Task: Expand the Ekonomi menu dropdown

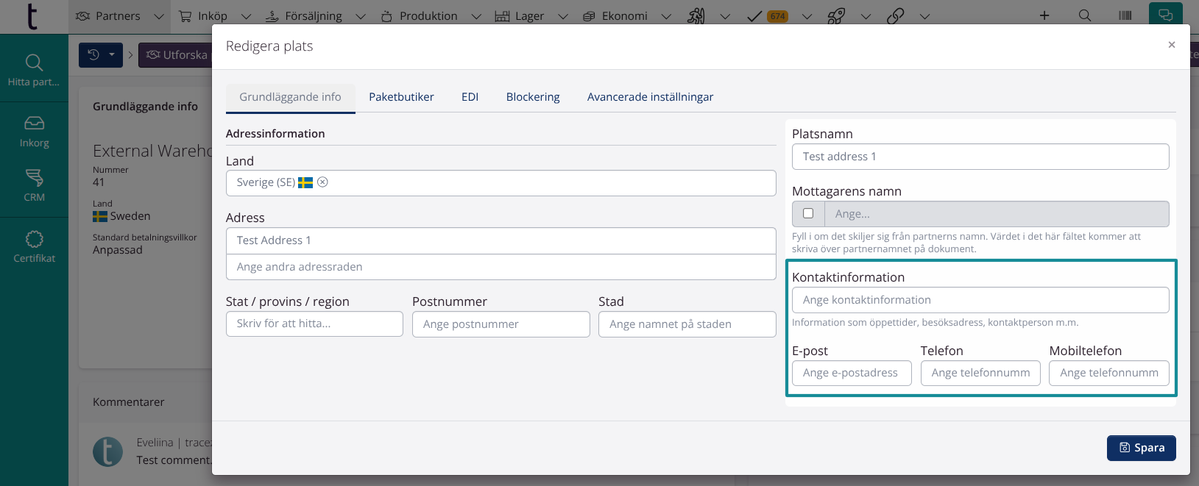Action: pyautogui.click(x=666, y=16)
